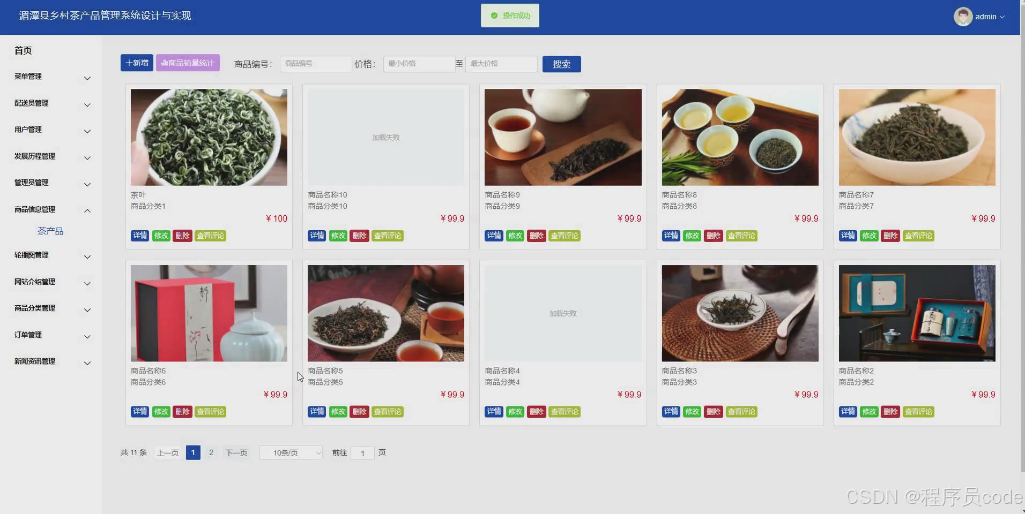Click the 新增 add button
This screenshot has height=514, width=1025.
pos(137,63)
